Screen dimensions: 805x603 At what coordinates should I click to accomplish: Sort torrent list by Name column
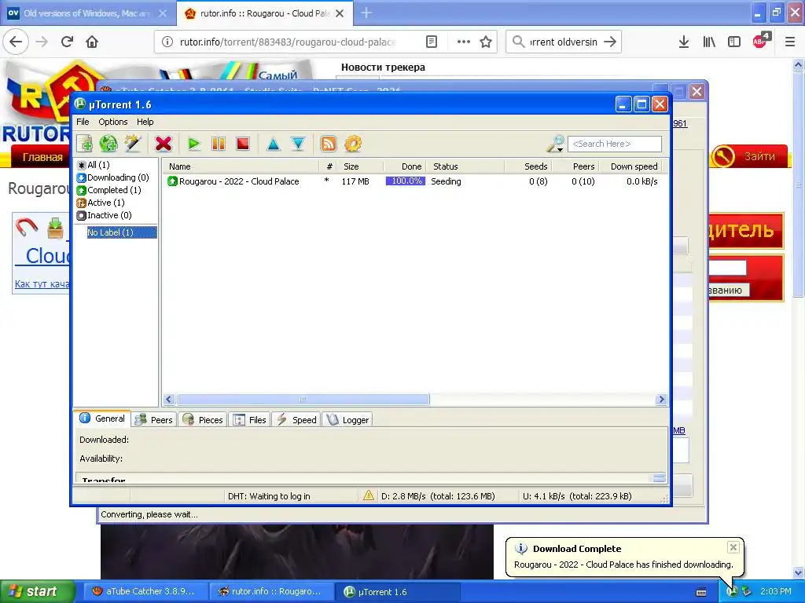(241, 166)
